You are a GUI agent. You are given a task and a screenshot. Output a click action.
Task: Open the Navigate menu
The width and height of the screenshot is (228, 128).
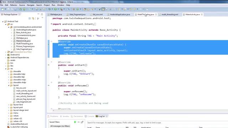pyautogui.click(x=31, y=5)
